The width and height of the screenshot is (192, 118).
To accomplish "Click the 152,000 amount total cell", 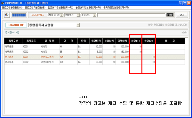I will coord(122,52).
